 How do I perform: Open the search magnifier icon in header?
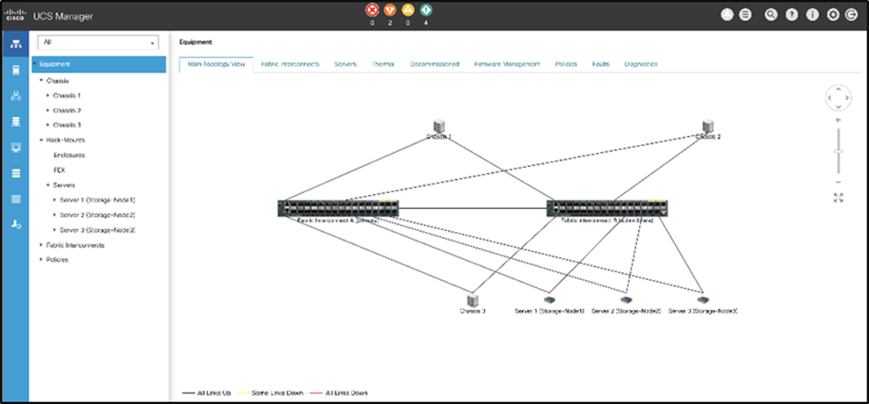pyautogui.click(x=771, y=16)
